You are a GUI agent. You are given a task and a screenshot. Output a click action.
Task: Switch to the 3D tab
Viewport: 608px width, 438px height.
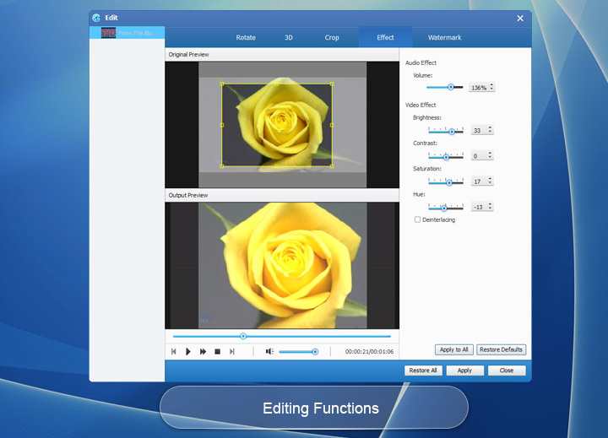[289, 38]
